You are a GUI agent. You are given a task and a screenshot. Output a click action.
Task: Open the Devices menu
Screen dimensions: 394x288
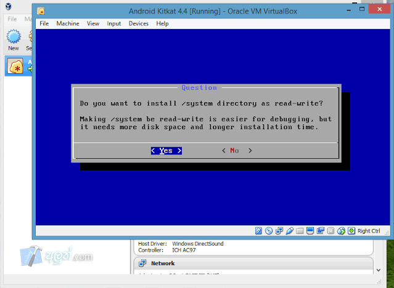point(139,23)
